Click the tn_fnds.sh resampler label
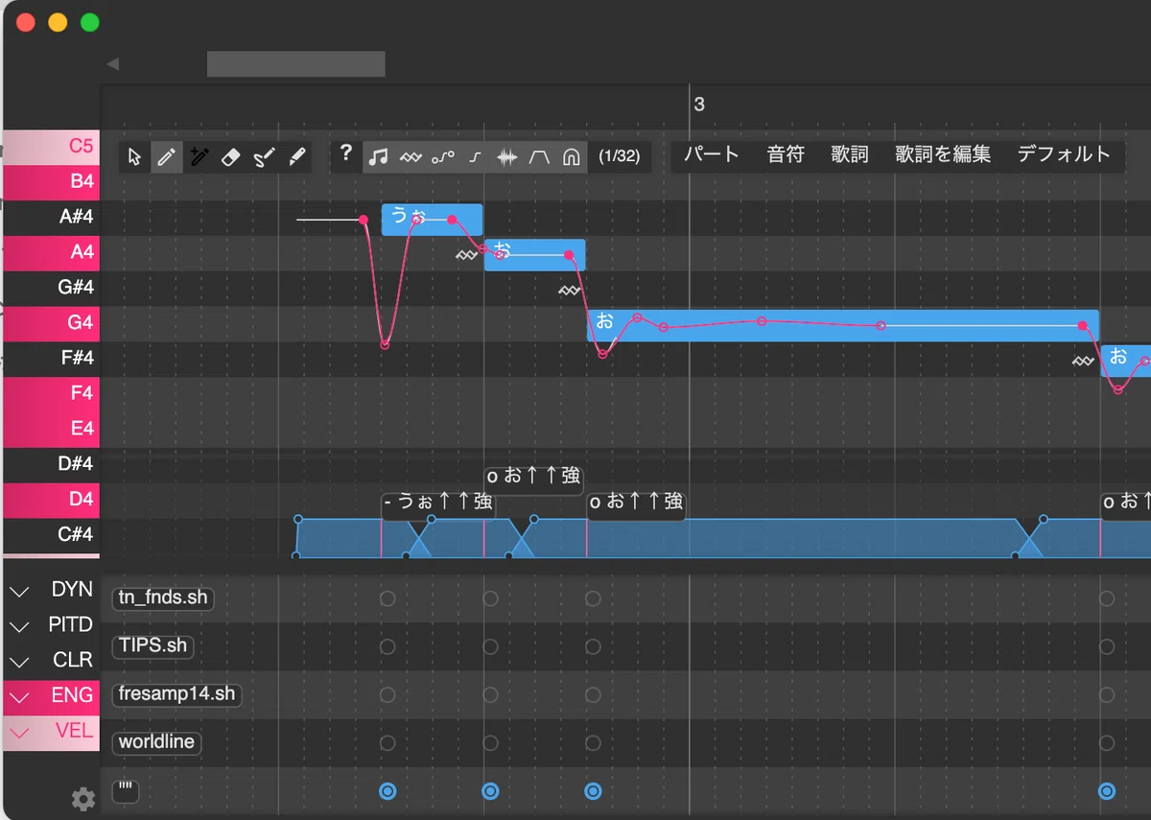The height and width of the screenshot is (820, 1151). (163, 597)
